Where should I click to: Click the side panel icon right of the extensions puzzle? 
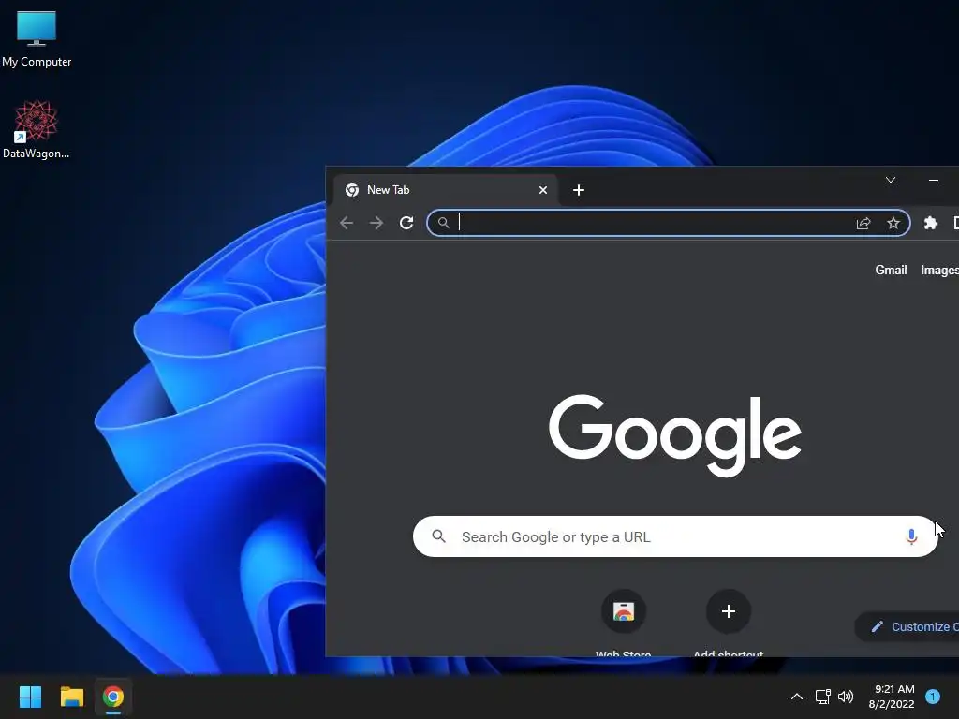tap(956, 223)
